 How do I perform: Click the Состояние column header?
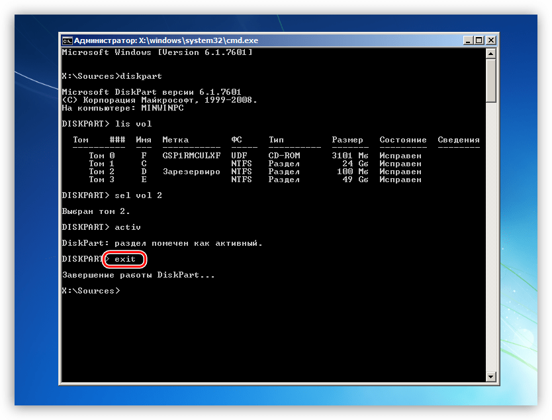(403, 140)
